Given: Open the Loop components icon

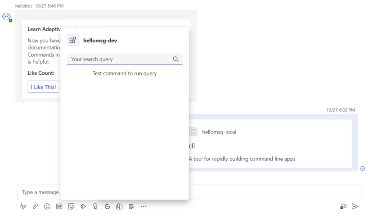Looking at the screenshot, I should 119,206.
